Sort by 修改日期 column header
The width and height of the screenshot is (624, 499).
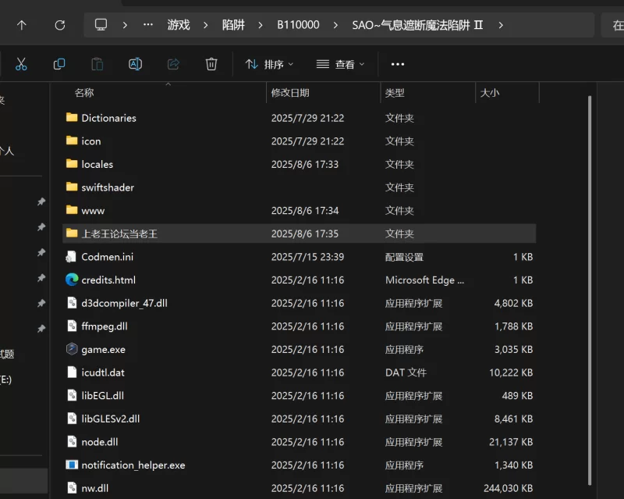coord(290,93)
